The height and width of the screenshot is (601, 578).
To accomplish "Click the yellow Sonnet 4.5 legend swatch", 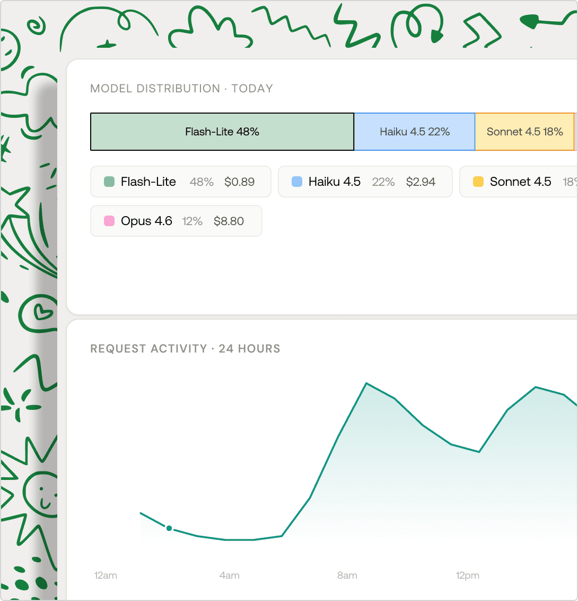I will click(478, 182).
